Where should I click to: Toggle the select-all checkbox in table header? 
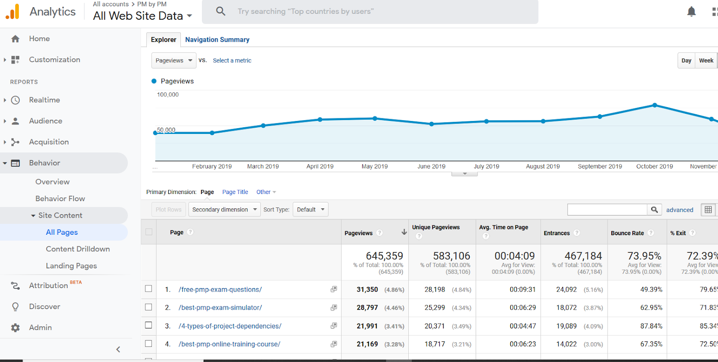point(149,232)
